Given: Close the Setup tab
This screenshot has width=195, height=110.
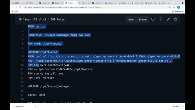Looking at the screenshot, I should pos(129,3).
